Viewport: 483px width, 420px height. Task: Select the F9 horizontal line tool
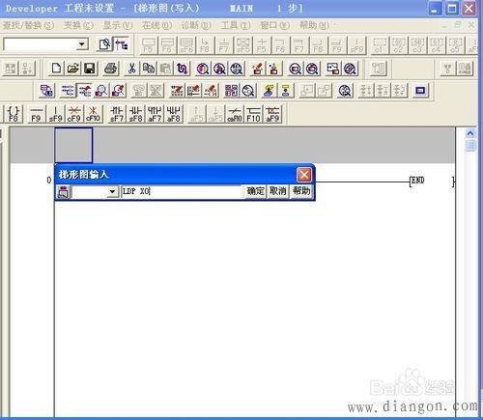click(x=36, y=114)
